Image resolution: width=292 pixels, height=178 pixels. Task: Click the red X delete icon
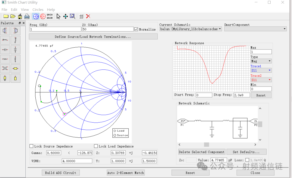click(x=88, y=16)
